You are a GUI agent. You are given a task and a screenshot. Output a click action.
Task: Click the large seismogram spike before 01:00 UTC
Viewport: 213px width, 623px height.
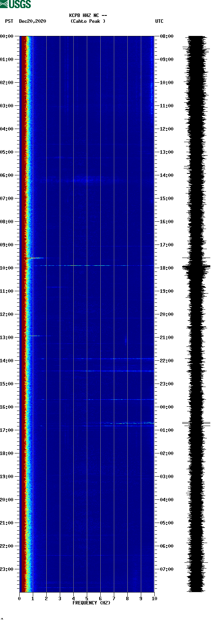(196, 424)
